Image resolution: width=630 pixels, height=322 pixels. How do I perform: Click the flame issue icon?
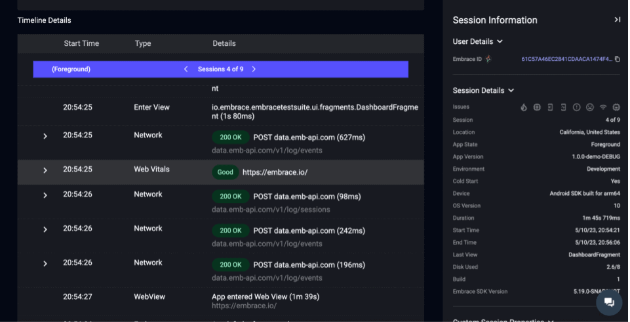point(524,107)
